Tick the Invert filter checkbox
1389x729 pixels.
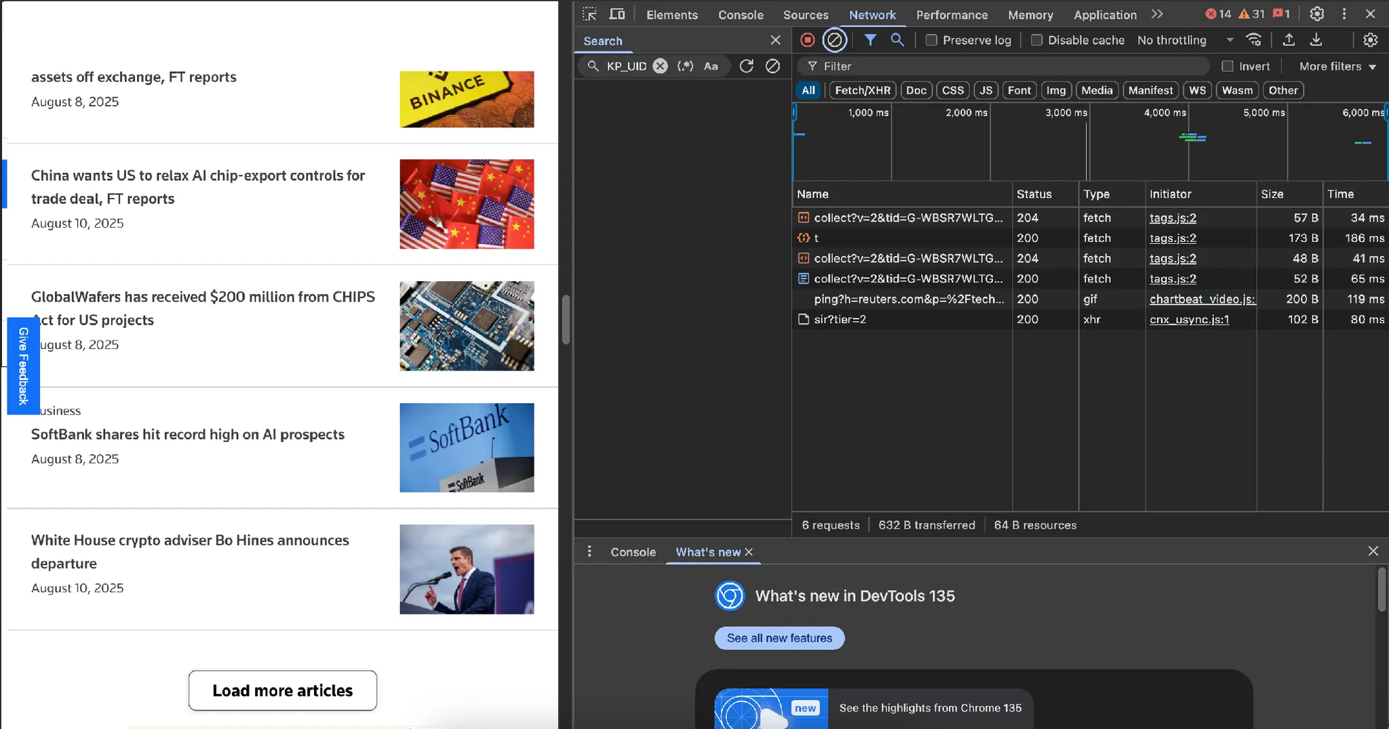click(x=1227, y=66)
